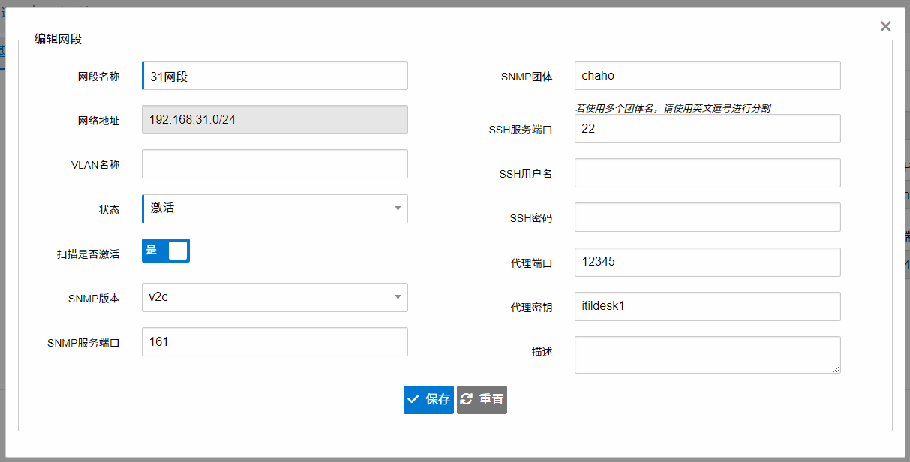
Task: Focus the SSH密码 input
Action: [x=707, y=217]
